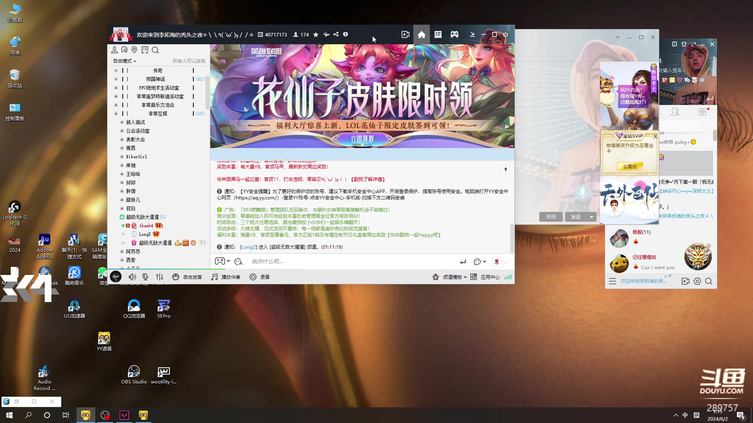Click 去围观 in SVIP popup
Viewport: 753px width, 423px height.
630,167
